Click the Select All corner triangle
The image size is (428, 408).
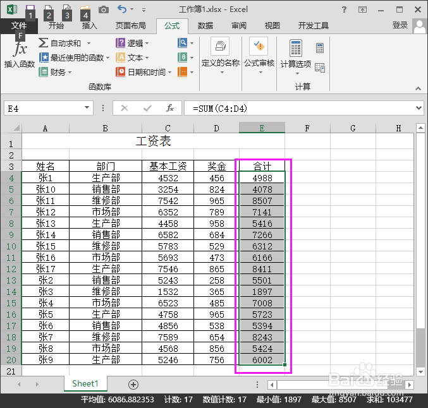[x=16, y=128]
